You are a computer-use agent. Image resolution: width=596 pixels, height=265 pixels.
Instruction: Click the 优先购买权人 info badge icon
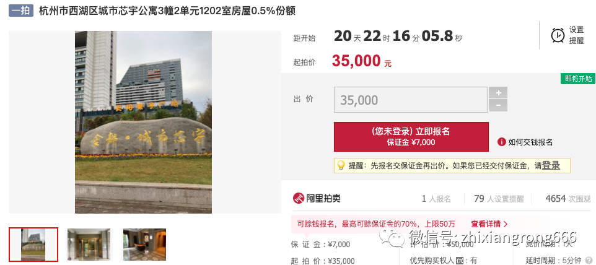click(x=459, y=261)
